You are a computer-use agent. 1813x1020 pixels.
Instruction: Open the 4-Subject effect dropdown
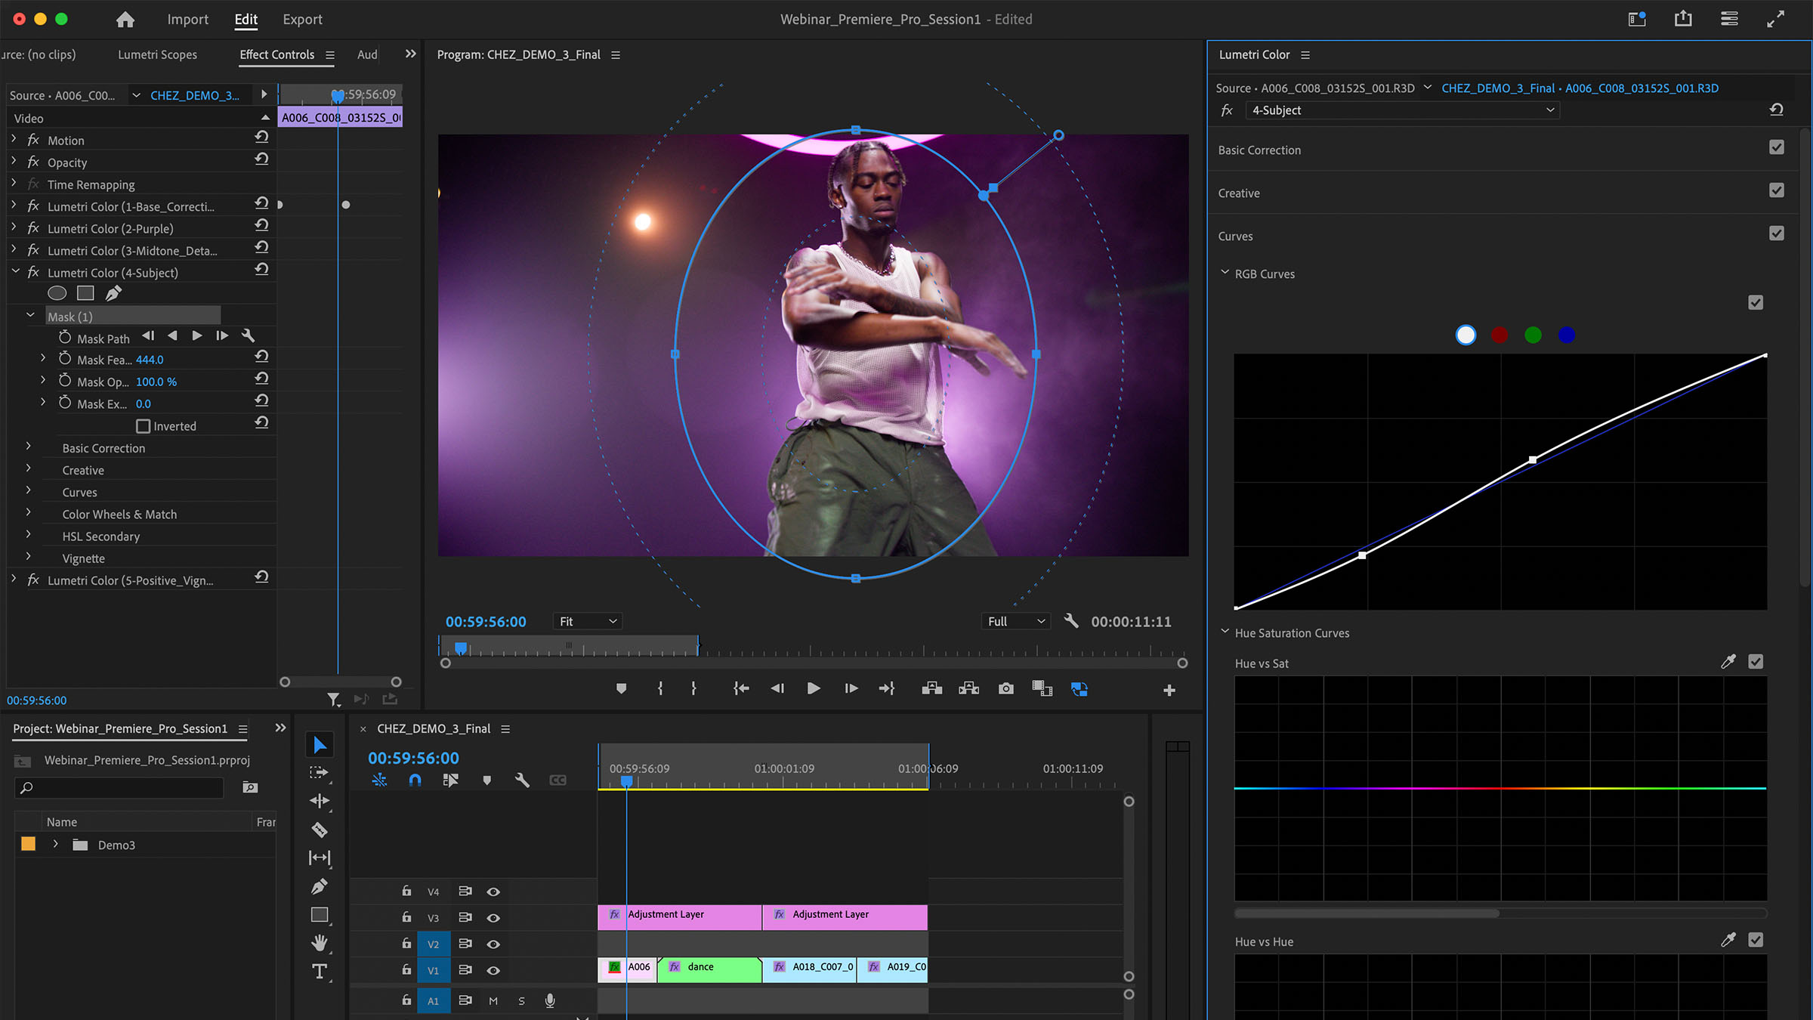[1403, 110]
